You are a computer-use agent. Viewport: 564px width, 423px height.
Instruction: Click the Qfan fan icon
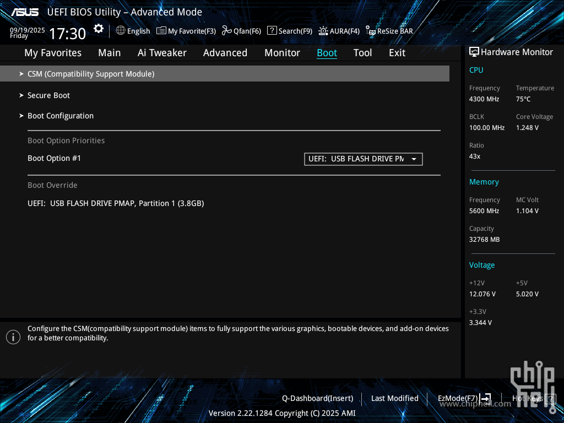coord(226,31)
